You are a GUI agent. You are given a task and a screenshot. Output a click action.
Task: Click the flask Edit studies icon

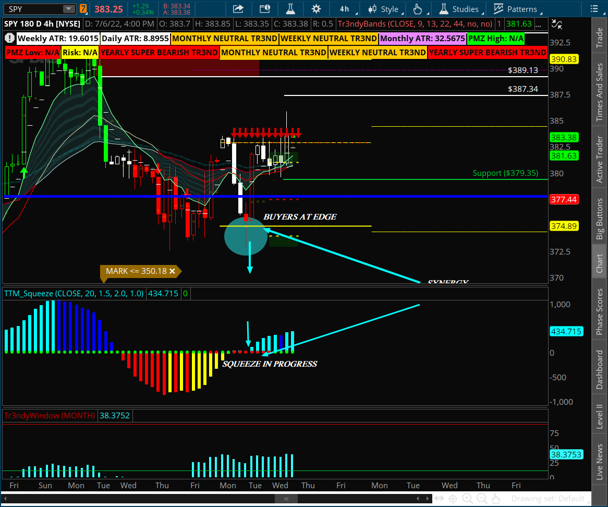click(x=290, y=9)
